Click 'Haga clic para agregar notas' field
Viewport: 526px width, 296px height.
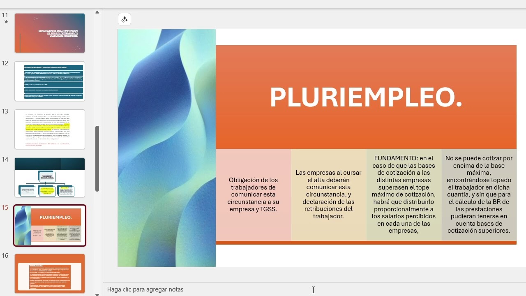[145, 289]
